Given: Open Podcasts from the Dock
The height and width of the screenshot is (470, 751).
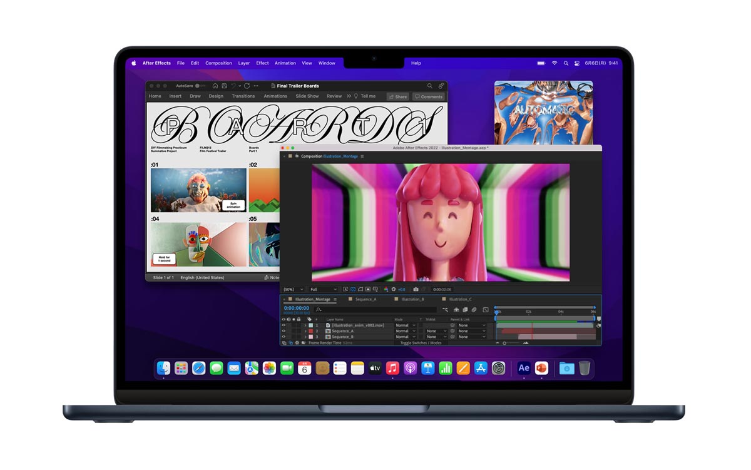Looking at the screenshot, I should [411, 368].
